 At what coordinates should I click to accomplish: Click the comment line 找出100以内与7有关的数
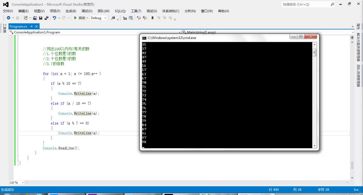(66, 49)
